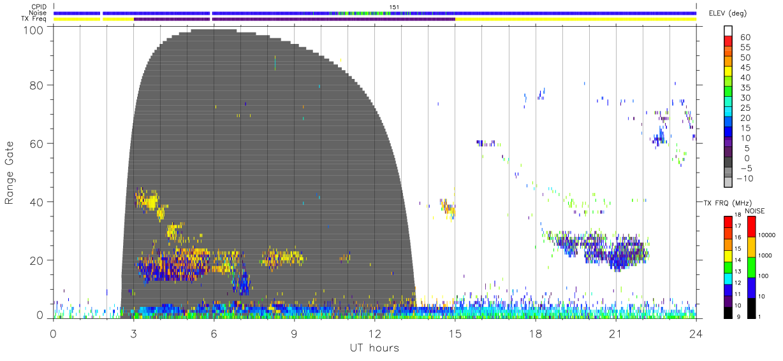
Task: Click the red 55–60 degree elevation color segment
Action: [728, 43]
